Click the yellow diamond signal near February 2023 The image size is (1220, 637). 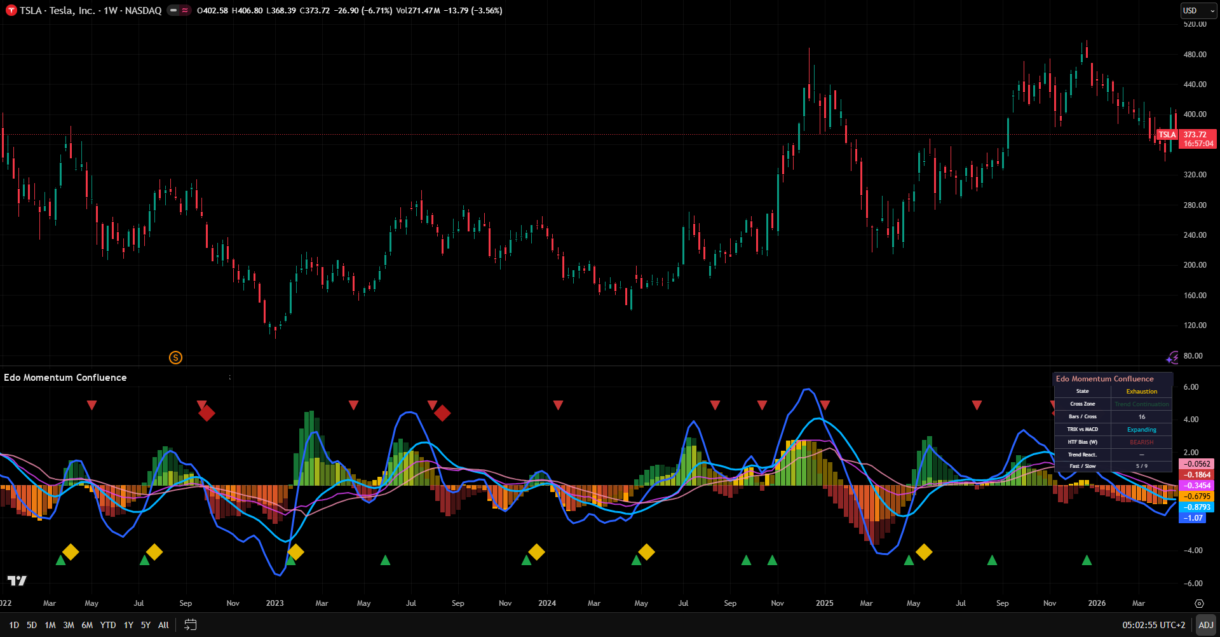pyautogui.click(x=295, y=552)
